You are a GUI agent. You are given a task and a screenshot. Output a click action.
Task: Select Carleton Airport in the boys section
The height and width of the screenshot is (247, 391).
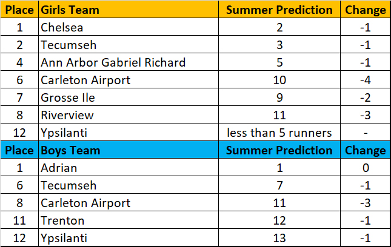[127, 203]
